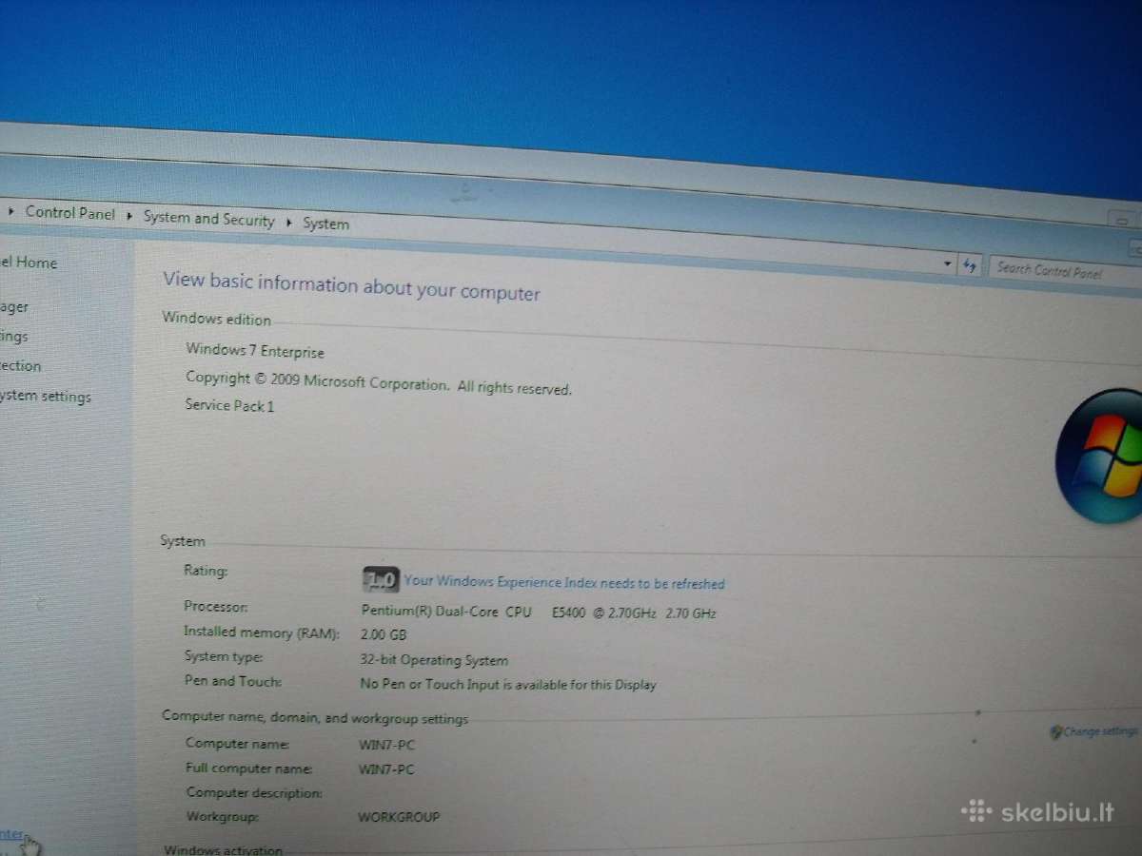Click the 'Rating:' label
The width and height of the screenshot is (1142, 856).
tap(206, 571)
